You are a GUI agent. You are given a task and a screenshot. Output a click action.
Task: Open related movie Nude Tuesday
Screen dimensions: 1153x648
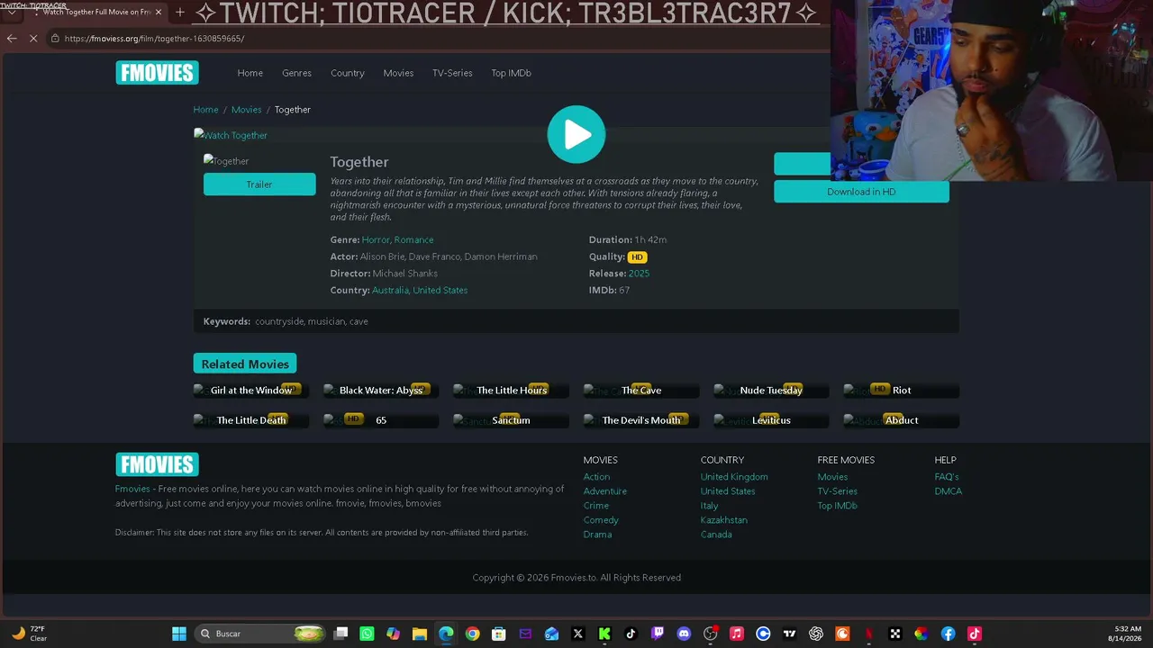pos(771,391)
